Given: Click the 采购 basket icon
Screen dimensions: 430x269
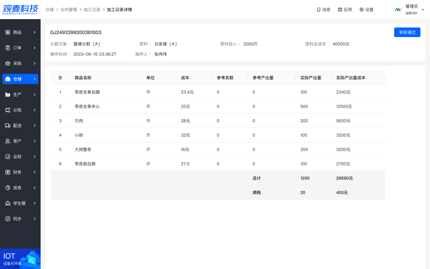Looking at the screenshot, I should [x=8, y=63].
